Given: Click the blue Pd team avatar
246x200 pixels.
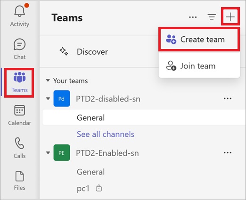Looking at the screenshot, I should point(62,99).
